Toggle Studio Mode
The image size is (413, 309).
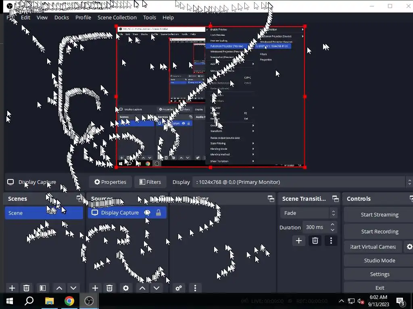coord(380,260)
